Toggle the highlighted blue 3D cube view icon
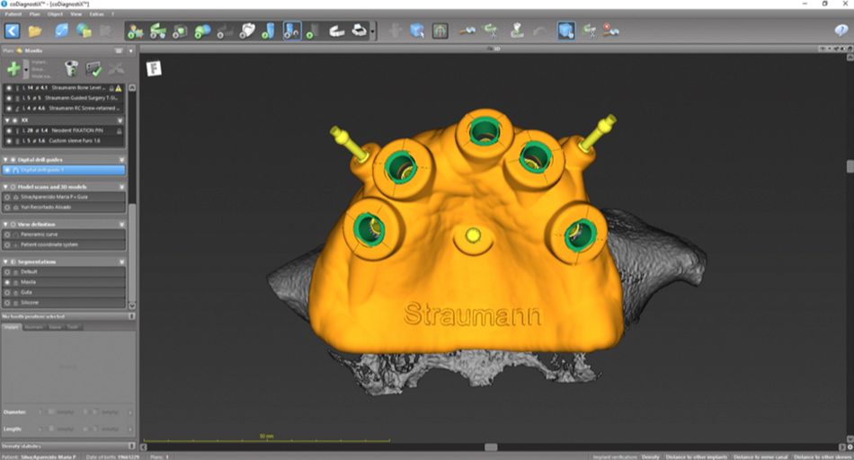Viewport: 854px width, 460px height. [x=565, y=31]
